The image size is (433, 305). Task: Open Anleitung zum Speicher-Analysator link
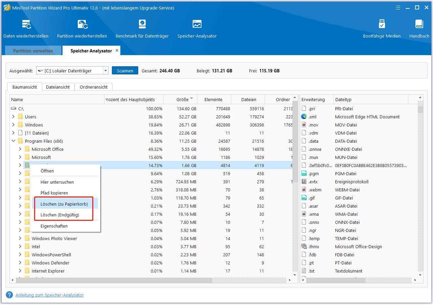[50, 295]
